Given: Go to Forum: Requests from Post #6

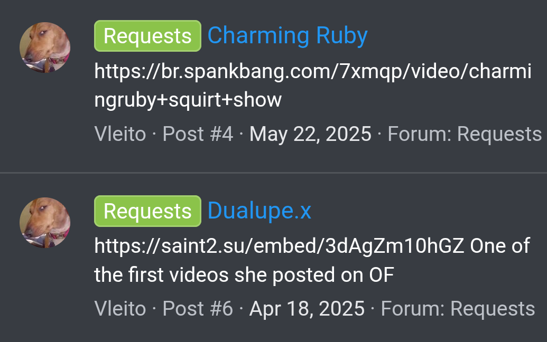Looking at the screenshot, I should click(458, 309).
